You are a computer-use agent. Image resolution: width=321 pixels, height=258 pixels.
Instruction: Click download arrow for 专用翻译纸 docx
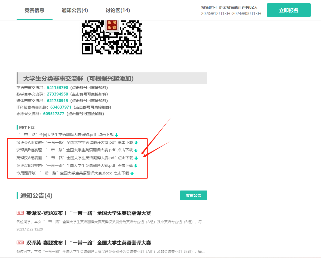pos(132,173)
